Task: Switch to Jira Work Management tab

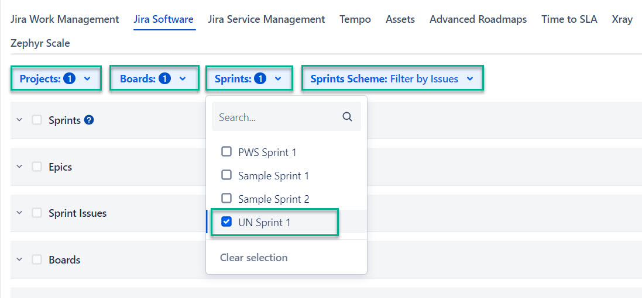Action: (x=65, y=19)
